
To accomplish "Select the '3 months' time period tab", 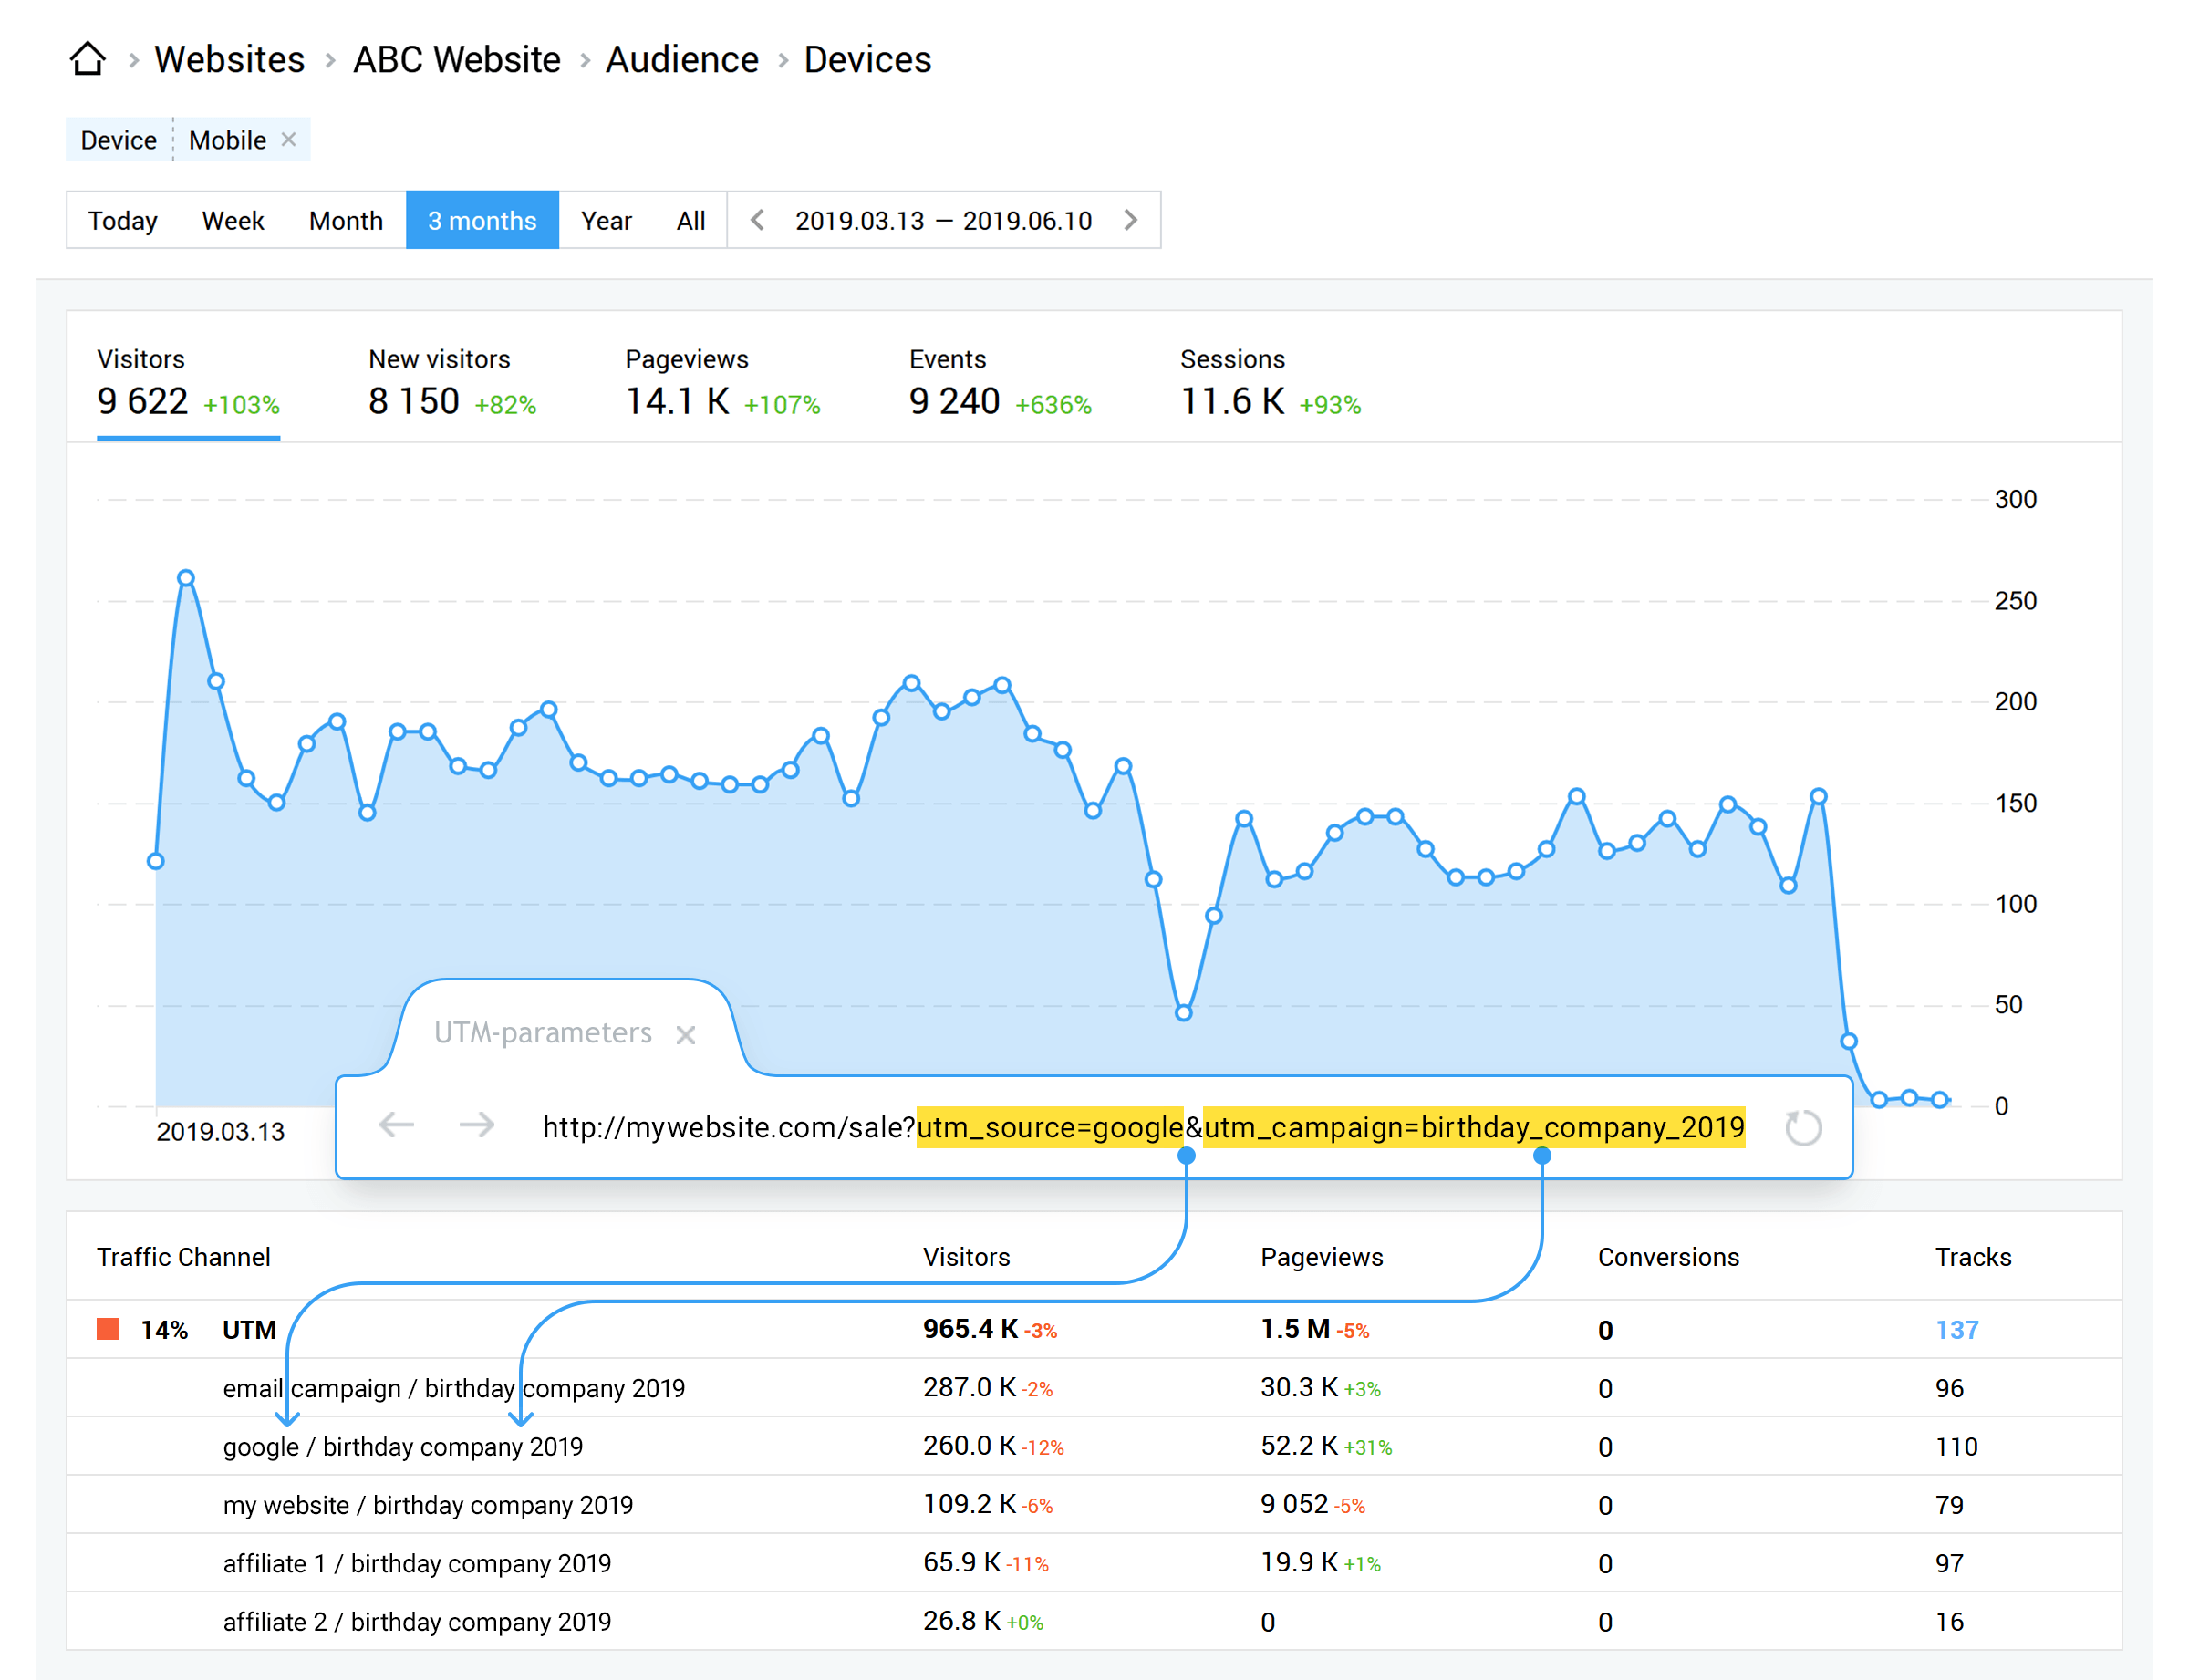I will [x=483, y=219].
